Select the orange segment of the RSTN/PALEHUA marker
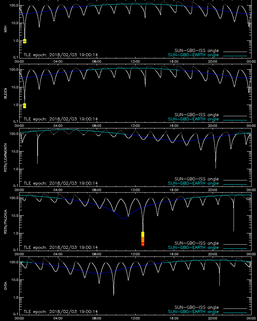The width and height of the screenshot is (257, 321). coord(143,240)
